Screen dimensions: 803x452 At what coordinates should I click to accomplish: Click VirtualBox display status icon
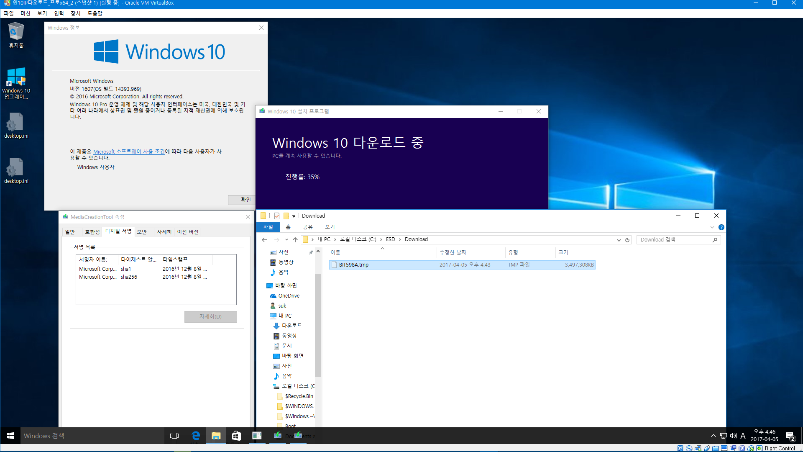click(724, 448)
